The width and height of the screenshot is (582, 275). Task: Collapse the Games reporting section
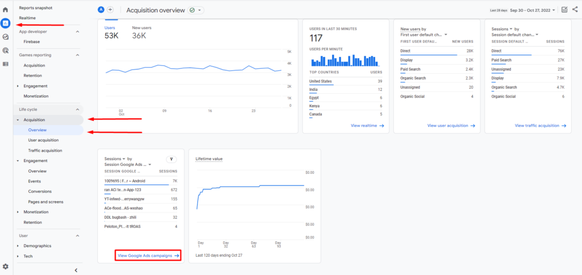77,55
